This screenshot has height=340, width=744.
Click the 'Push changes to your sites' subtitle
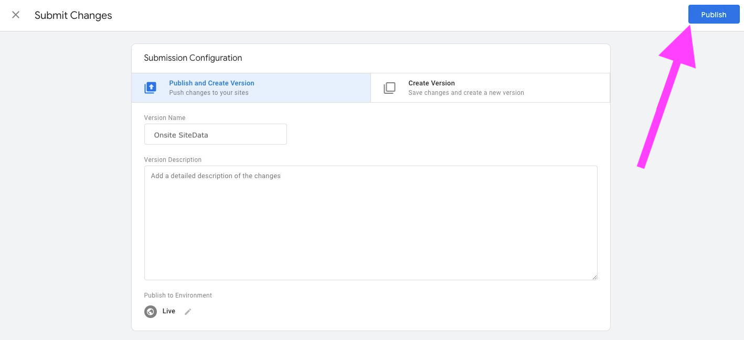(209, 93)
